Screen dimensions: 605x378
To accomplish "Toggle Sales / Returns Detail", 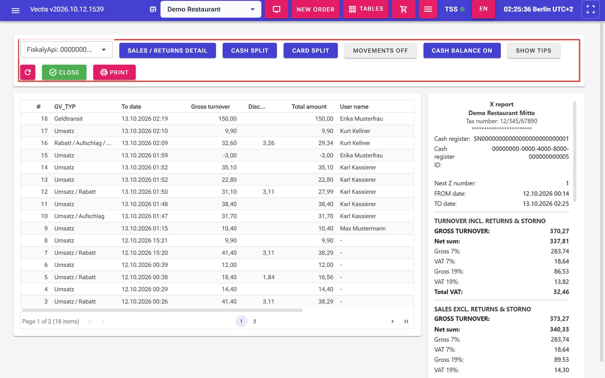I will click(x=167, y=50).
